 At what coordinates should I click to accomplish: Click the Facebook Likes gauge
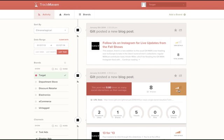pyautogui.click(x=99, y=112)
